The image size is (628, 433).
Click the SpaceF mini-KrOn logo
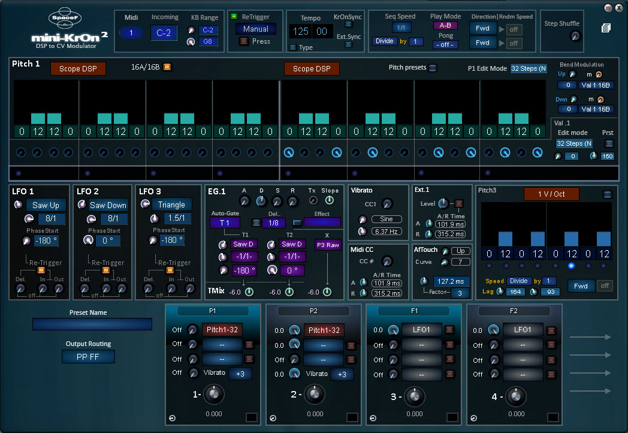coord(70,28)
